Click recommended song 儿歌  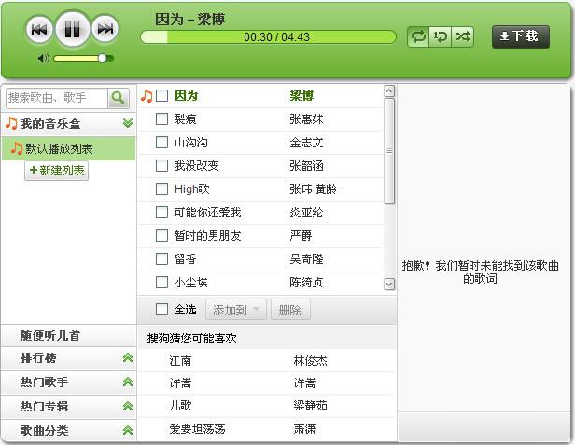coord(180,406)
